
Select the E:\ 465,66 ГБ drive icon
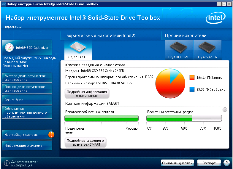click(x=207, y=50)
